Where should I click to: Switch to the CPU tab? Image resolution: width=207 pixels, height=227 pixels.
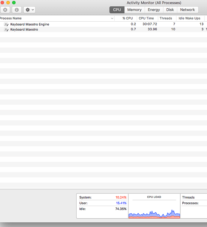pyautogui.click(x=117, y=10)
